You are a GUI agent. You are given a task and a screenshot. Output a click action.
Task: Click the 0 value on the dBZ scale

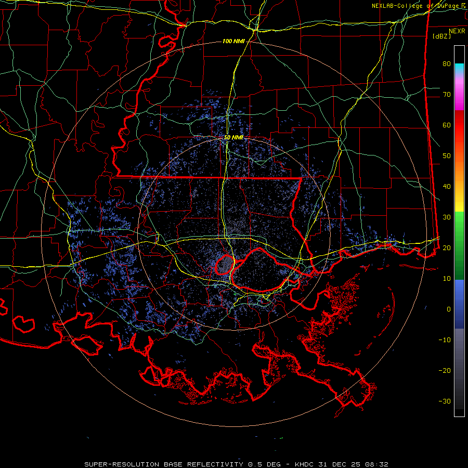coord(449,309)
